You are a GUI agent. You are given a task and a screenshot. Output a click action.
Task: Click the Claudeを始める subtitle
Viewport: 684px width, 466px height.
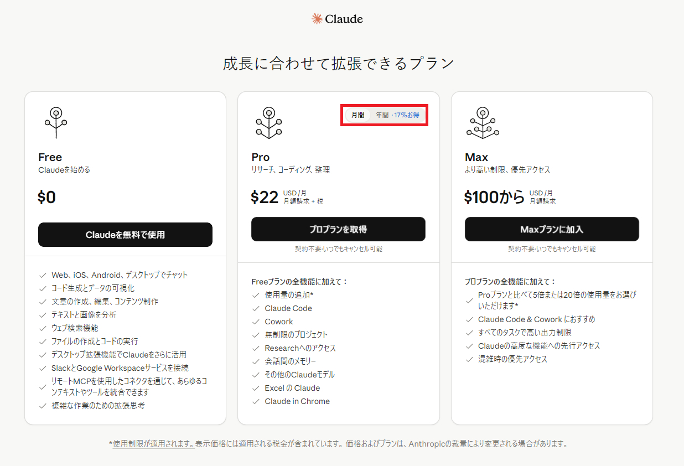click(64, 170)
